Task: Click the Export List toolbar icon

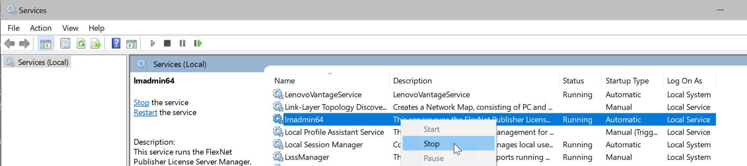Action: (96, 43)
